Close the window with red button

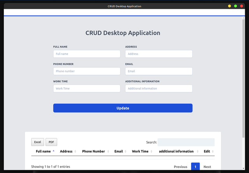tap(242, 6)
